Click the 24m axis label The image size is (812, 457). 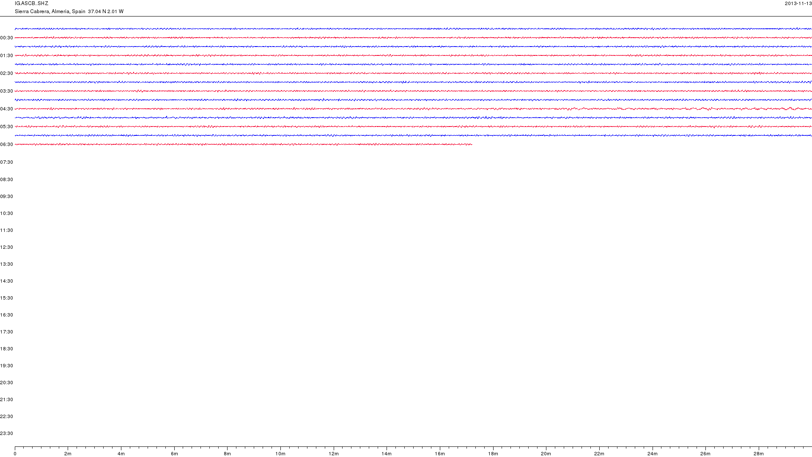tap(653, 454)
